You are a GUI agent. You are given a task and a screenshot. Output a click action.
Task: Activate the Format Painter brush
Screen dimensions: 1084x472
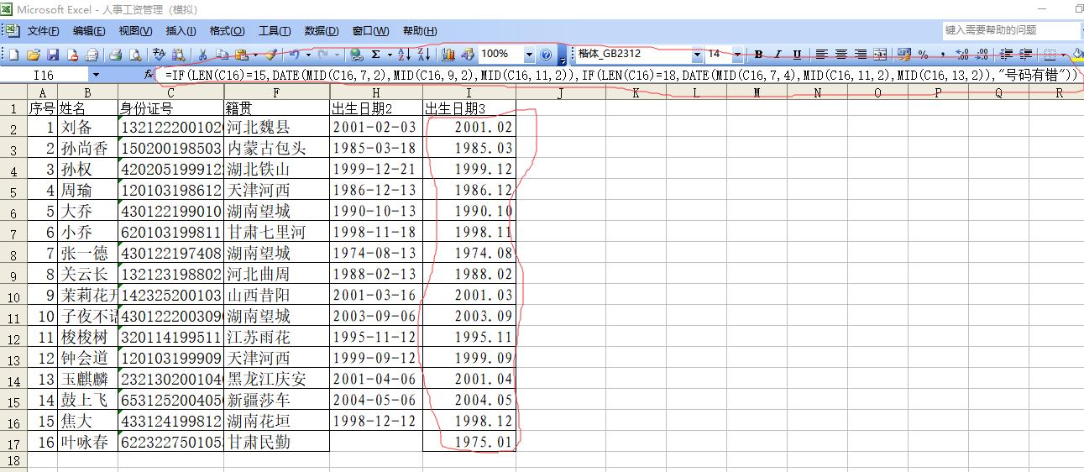tap(271, 55)
